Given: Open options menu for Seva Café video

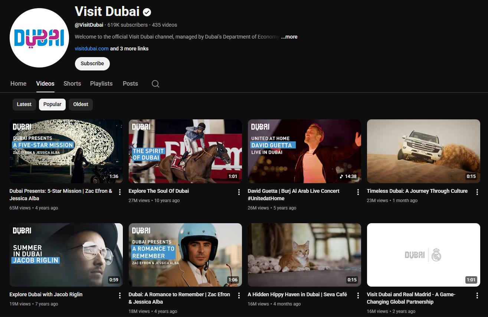Looking at the screenshot, I should [x=358, y=295].
